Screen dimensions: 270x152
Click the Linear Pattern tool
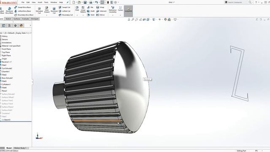click(83, 9)
